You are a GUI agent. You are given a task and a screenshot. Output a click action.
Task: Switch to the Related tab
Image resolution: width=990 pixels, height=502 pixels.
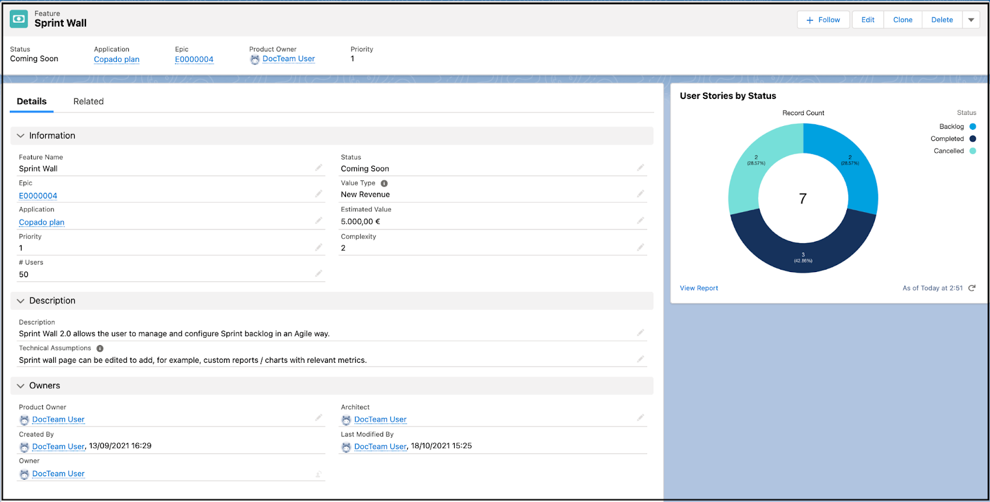[x=88, y=101]
